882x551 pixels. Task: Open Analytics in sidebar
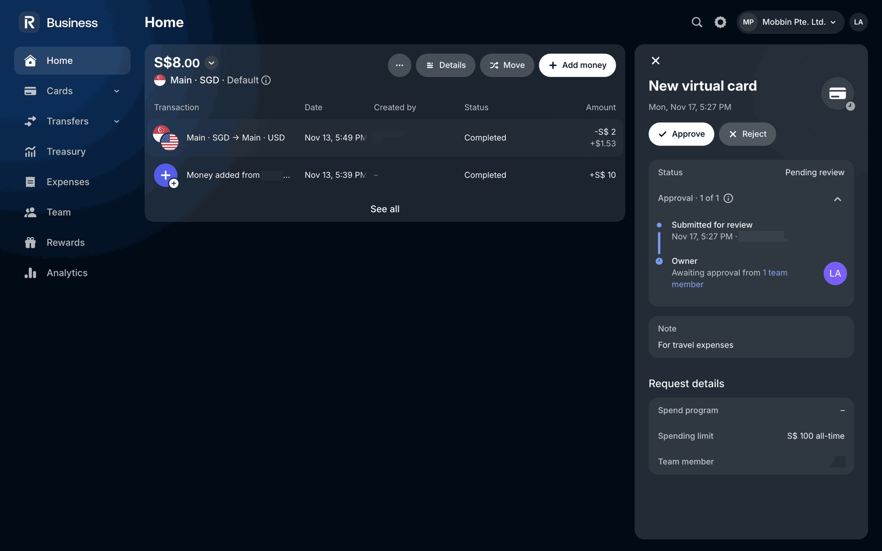point(72,273)
